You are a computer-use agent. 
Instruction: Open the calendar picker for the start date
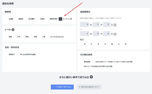(115, 25)
